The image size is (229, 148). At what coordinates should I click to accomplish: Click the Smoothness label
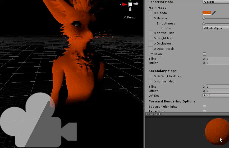166,23
